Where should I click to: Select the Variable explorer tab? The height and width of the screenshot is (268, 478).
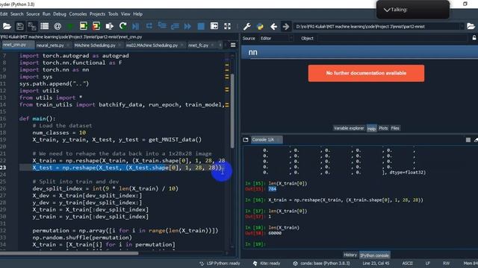(x=349, y=128)
